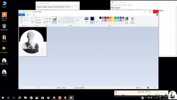Open the Help menu in Notepad
The height and width of the screenshot is (100, 177).
129,5
